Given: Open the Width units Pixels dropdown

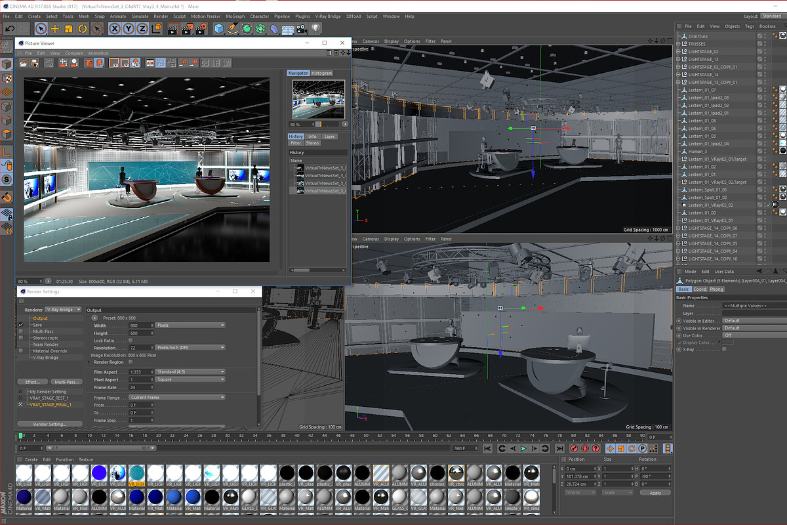Looking at the screenshot, I should (x=190, y=325).
